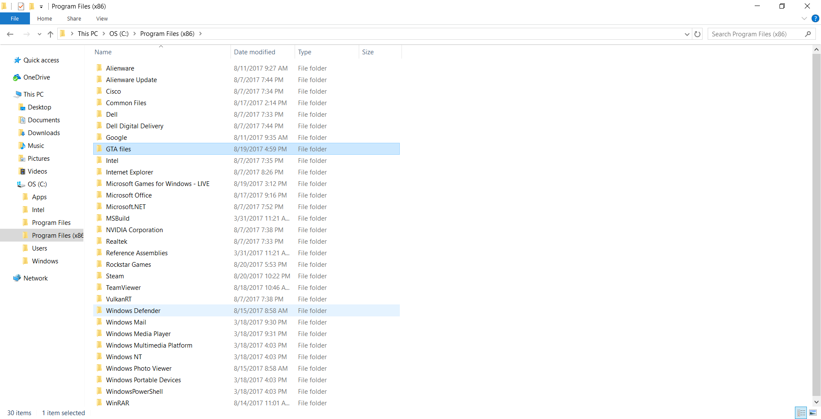The height and width of the screenshot is (419, 821).
Task: Switch to Details view in status bar
Action: 801,413
